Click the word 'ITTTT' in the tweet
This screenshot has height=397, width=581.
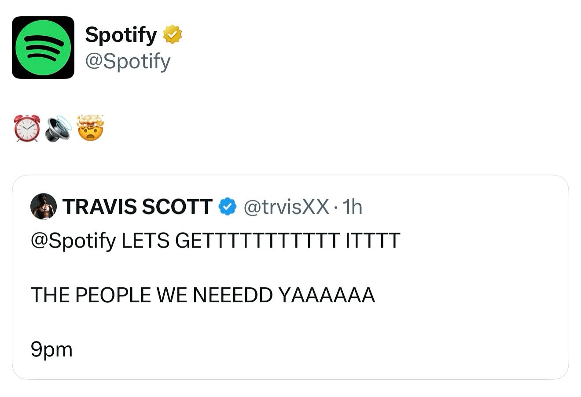pos(373,241)
